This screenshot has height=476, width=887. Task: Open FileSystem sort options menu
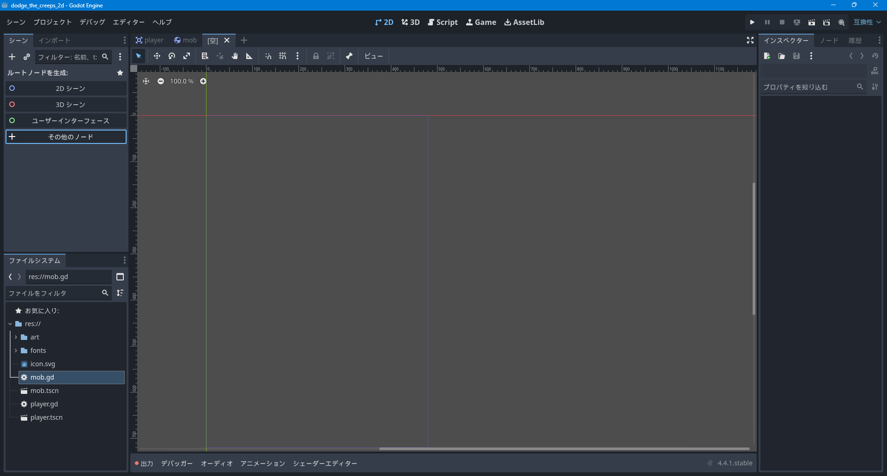pos(120,293)
